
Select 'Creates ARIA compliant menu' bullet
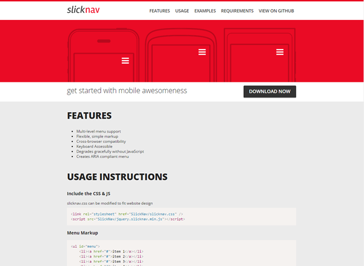click(x=103, y=156)
